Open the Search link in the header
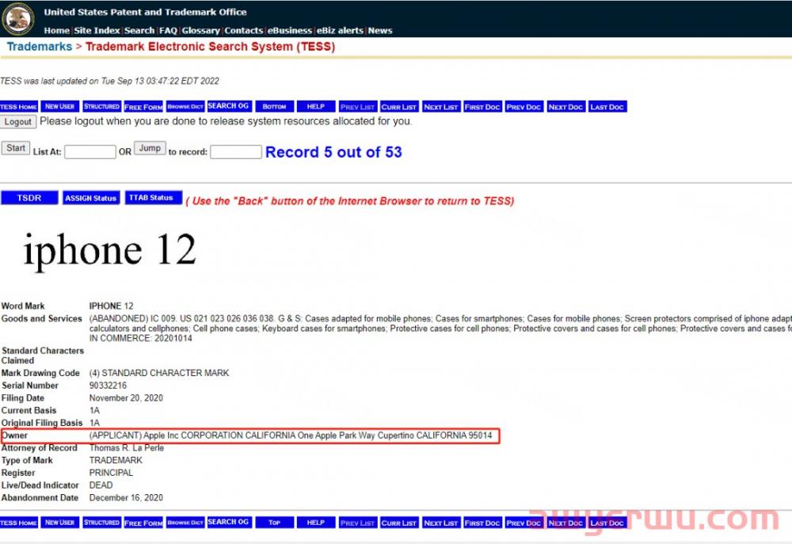This screenshot has width=792, height=544. [x=139, y=30]
